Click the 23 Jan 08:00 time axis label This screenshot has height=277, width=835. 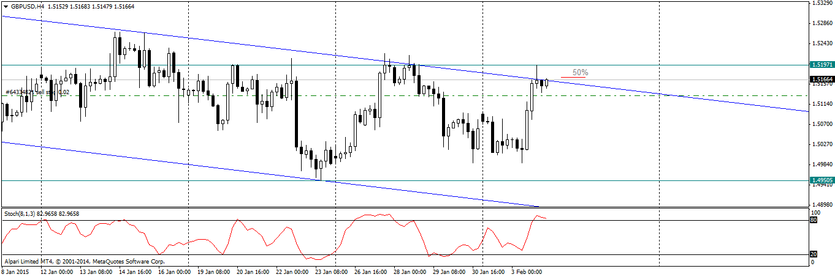332,271
